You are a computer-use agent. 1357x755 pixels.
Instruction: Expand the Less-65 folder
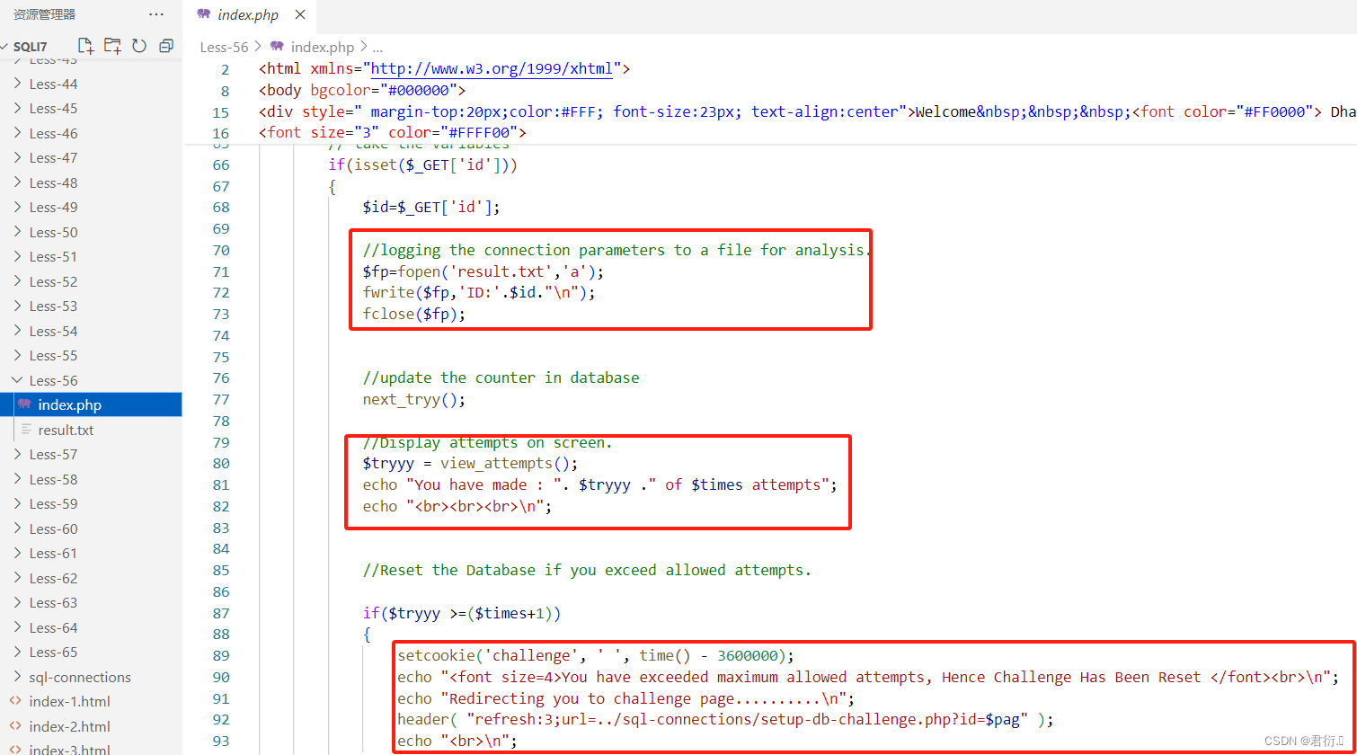(x=17, y=652)
